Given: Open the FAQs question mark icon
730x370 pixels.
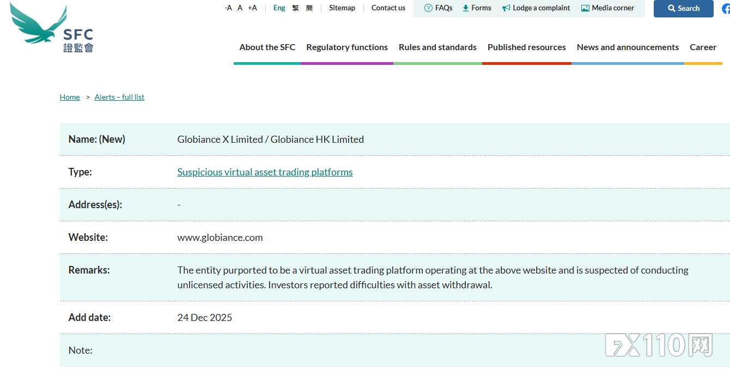Looking at the screenshot, I should pyautogui.click(x=428, y=8).
